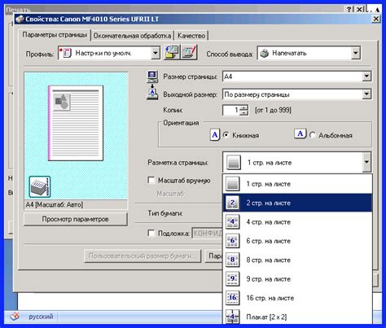386x328 pixels.
Task: Choose the 6 стр. на листе layout
Action: click(x=297, y=241)
